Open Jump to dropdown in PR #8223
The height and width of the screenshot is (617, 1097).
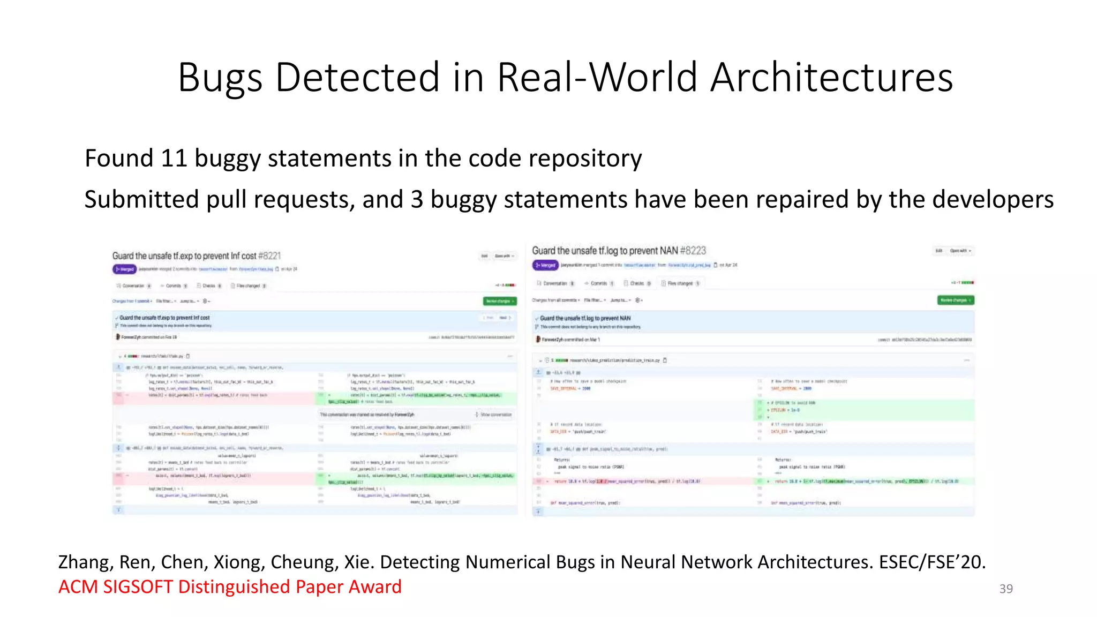[621, 300]
